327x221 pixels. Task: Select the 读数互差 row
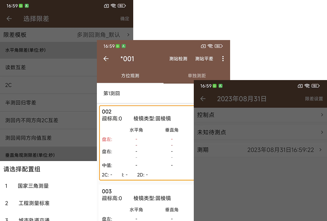point(48,67)
